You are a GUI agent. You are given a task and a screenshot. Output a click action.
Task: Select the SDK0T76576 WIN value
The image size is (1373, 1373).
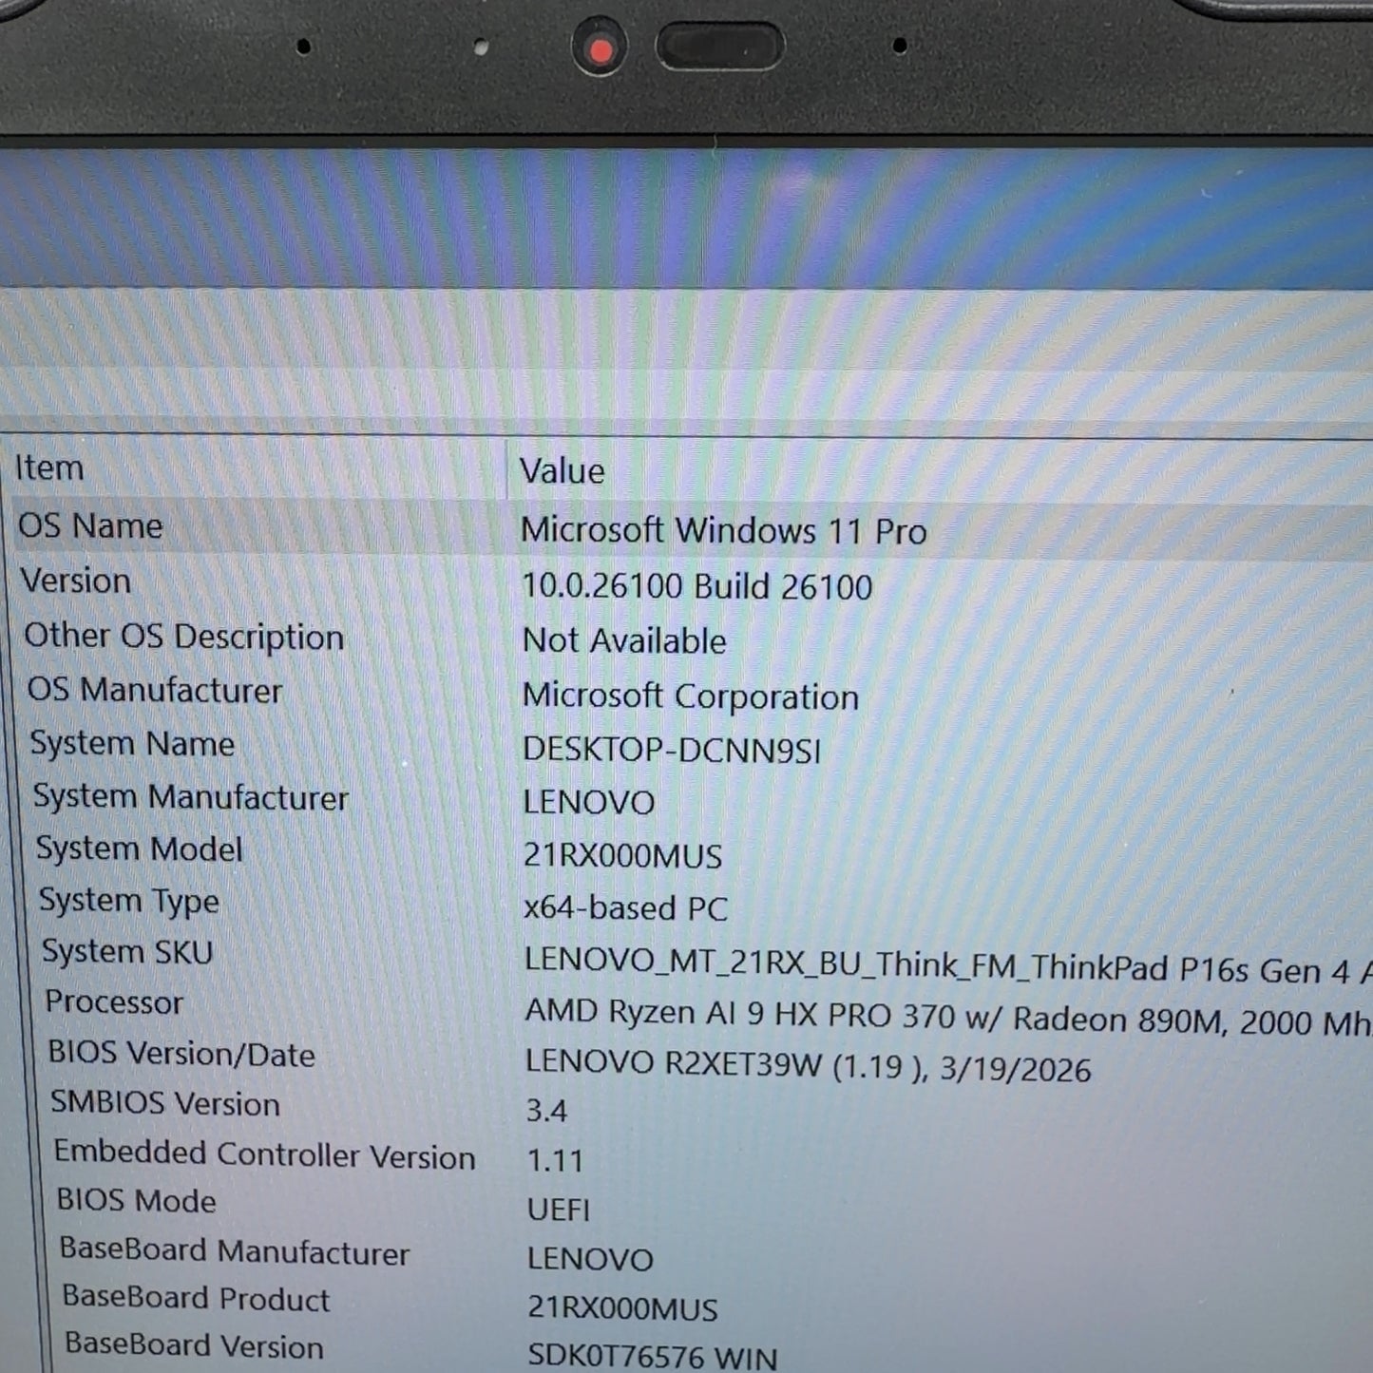653,1356
